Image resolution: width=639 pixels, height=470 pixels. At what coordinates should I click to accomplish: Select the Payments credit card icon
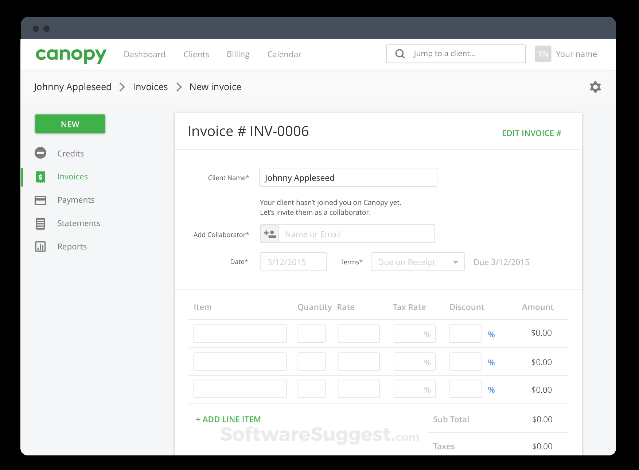tap(40, 200)
